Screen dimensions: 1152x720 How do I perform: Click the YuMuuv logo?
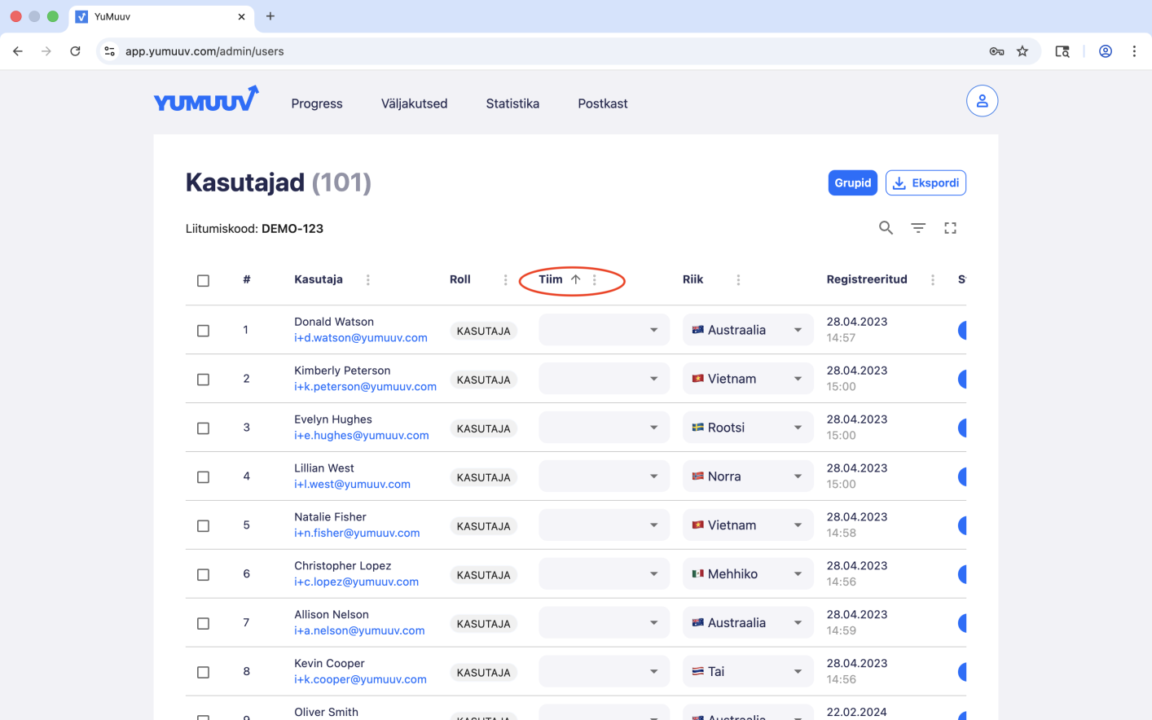[x=206, y=101]
